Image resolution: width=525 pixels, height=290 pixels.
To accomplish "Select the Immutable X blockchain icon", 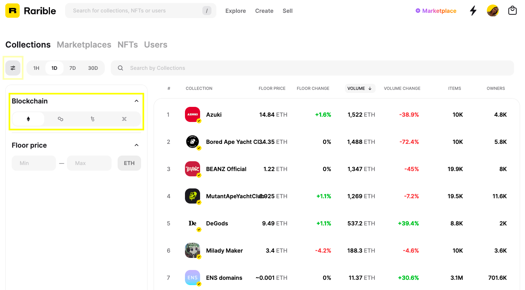I will (124, 119).
